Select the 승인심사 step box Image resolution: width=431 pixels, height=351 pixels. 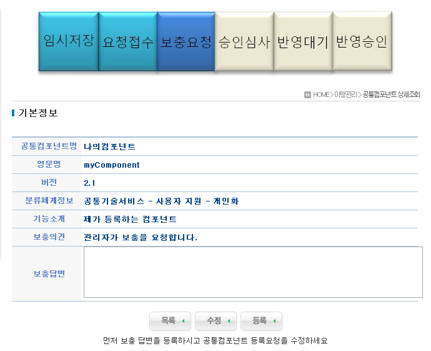click(x=244, y=41)
